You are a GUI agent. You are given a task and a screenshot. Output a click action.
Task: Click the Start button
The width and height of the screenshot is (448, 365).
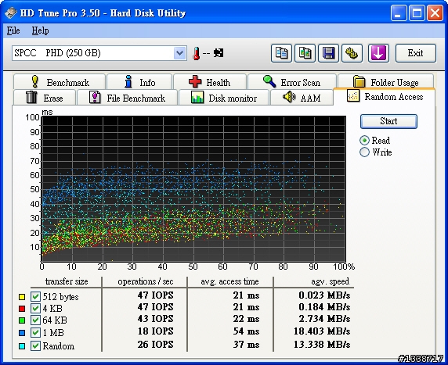(388, 121)
